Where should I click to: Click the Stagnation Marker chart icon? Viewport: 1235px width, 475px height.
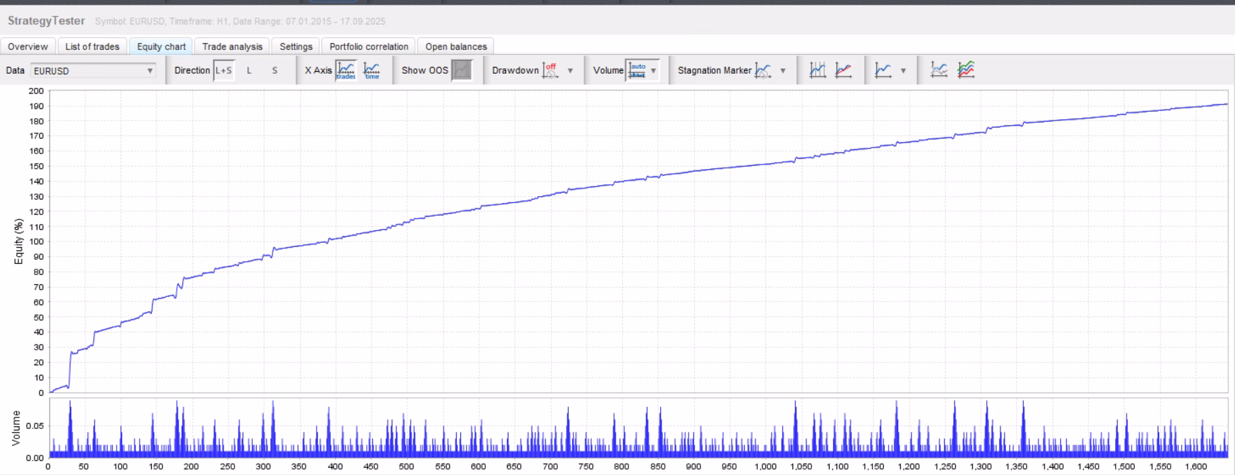coord(763,70)
